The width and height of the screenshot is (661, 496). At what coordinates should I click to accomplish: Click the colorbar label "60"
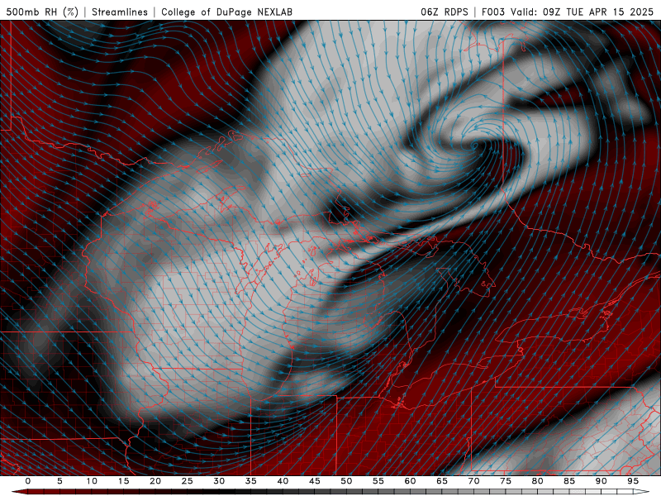coord(410,481)
